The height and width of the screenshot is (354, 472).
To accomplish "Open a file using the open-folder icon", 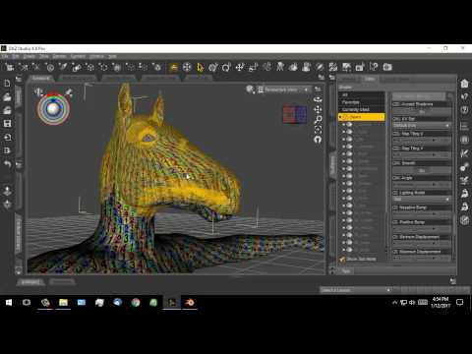I will [x=7, y=97].
